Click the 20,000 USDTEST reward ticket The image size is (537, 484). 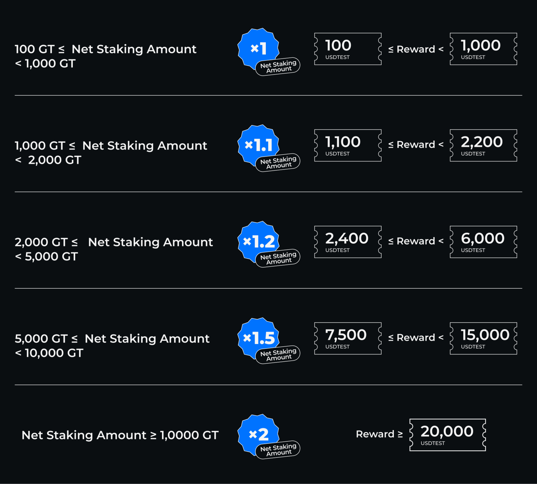click(x=447, y=435)
